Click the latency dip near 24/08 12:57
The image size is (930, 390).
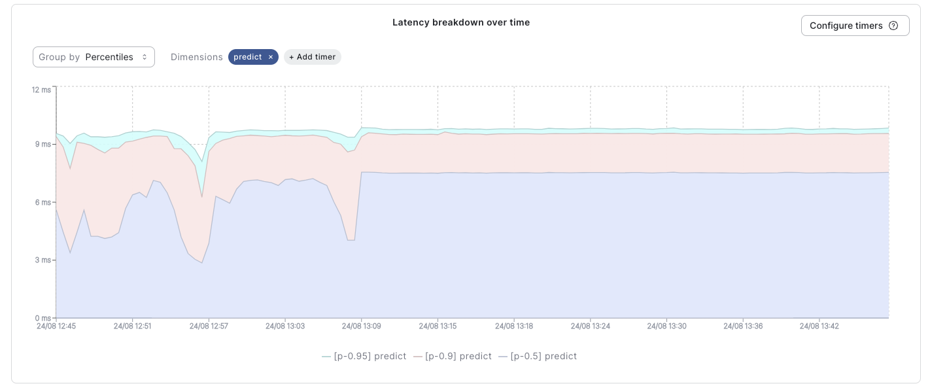point(202,196)
